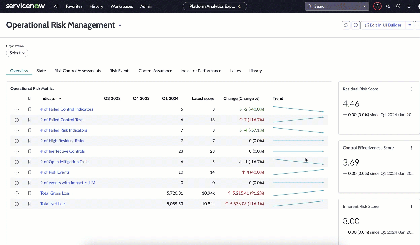Screen dimensions: 420x245
Task: Switch to the Risk Control Assessments tab
Action: coord(78,71)
